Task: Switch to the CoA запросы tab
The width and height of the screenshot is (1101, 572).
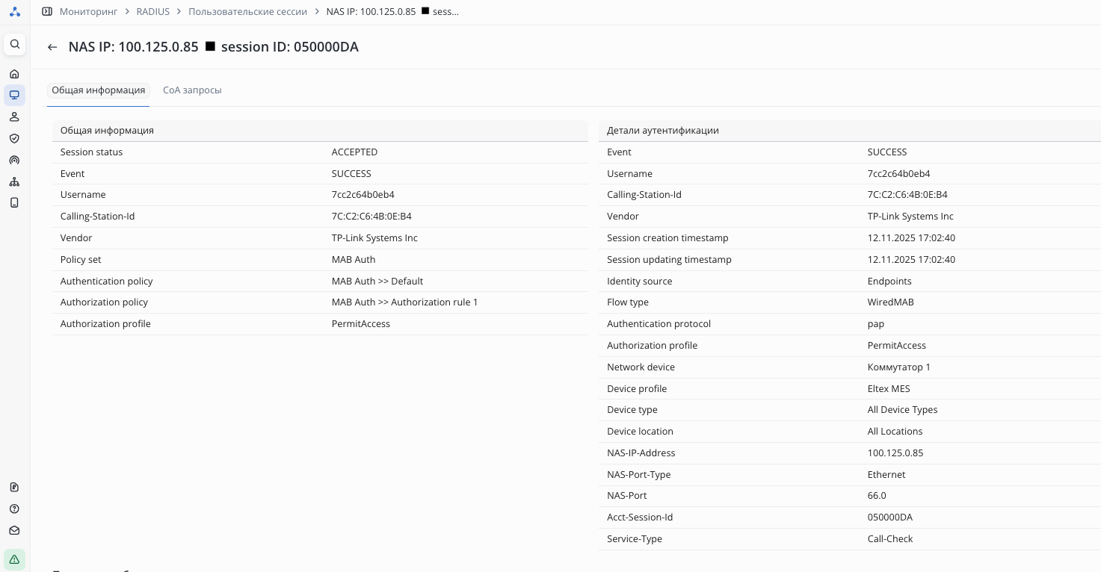Action: (192, 90)
